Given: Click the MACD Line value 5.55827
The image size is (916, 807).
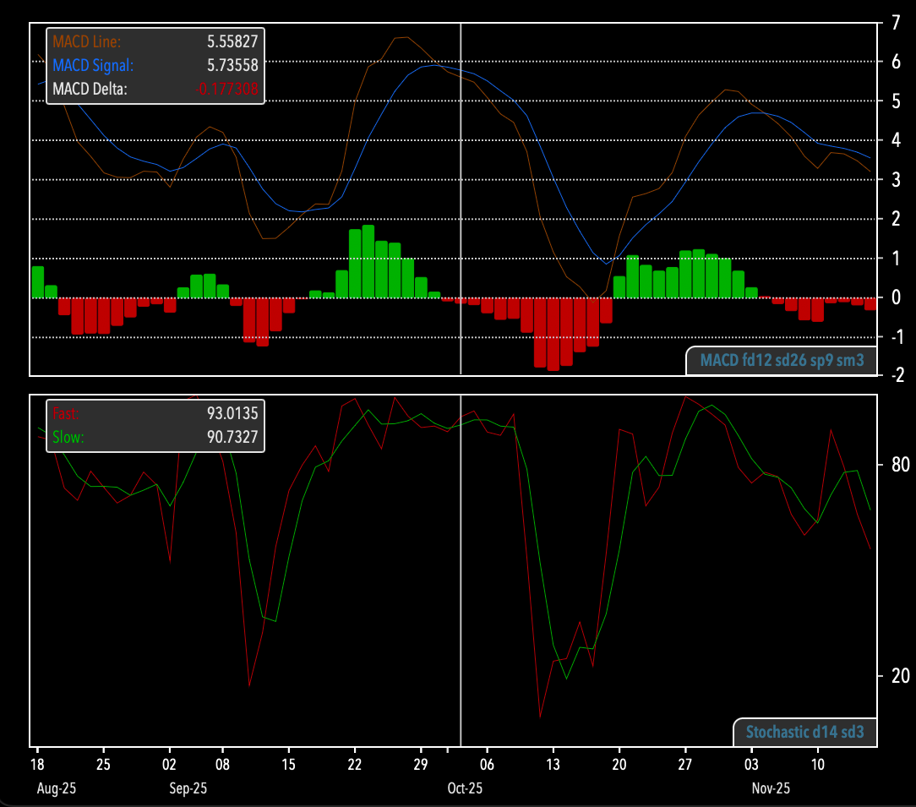Looking at the screenshot, I should pos(232,41).
